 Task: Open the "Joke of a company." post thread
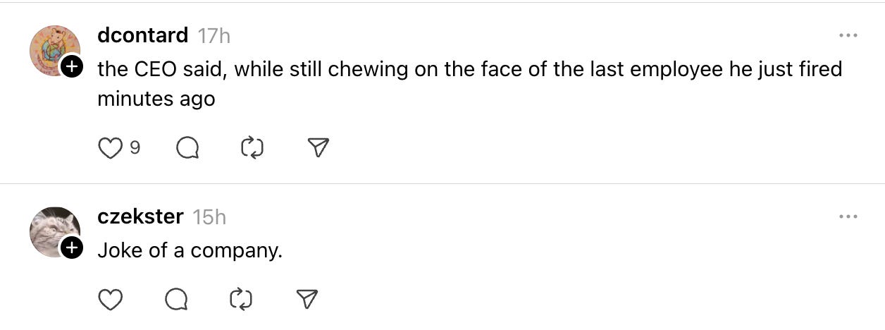pyautogui.click(x=190, y=250)
